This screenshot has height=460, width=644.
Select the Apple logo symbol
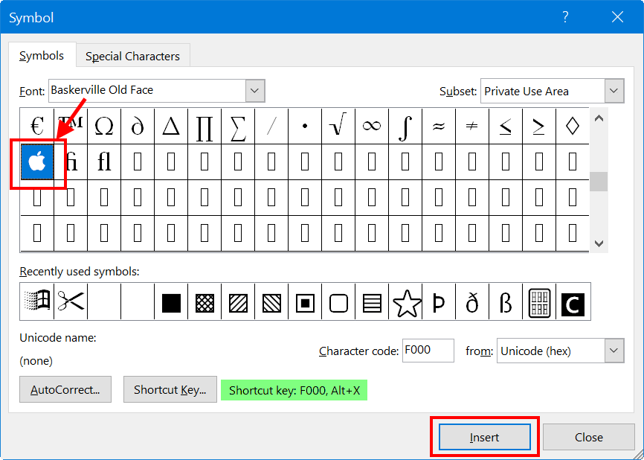37,162
